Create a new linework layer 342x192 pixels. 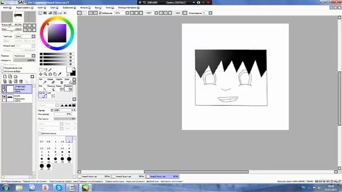click(10, 76)
